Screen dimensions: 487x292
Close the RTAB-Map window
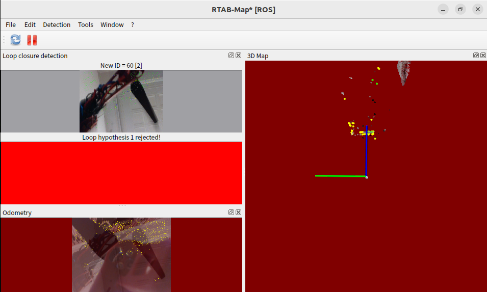(478, 10)
